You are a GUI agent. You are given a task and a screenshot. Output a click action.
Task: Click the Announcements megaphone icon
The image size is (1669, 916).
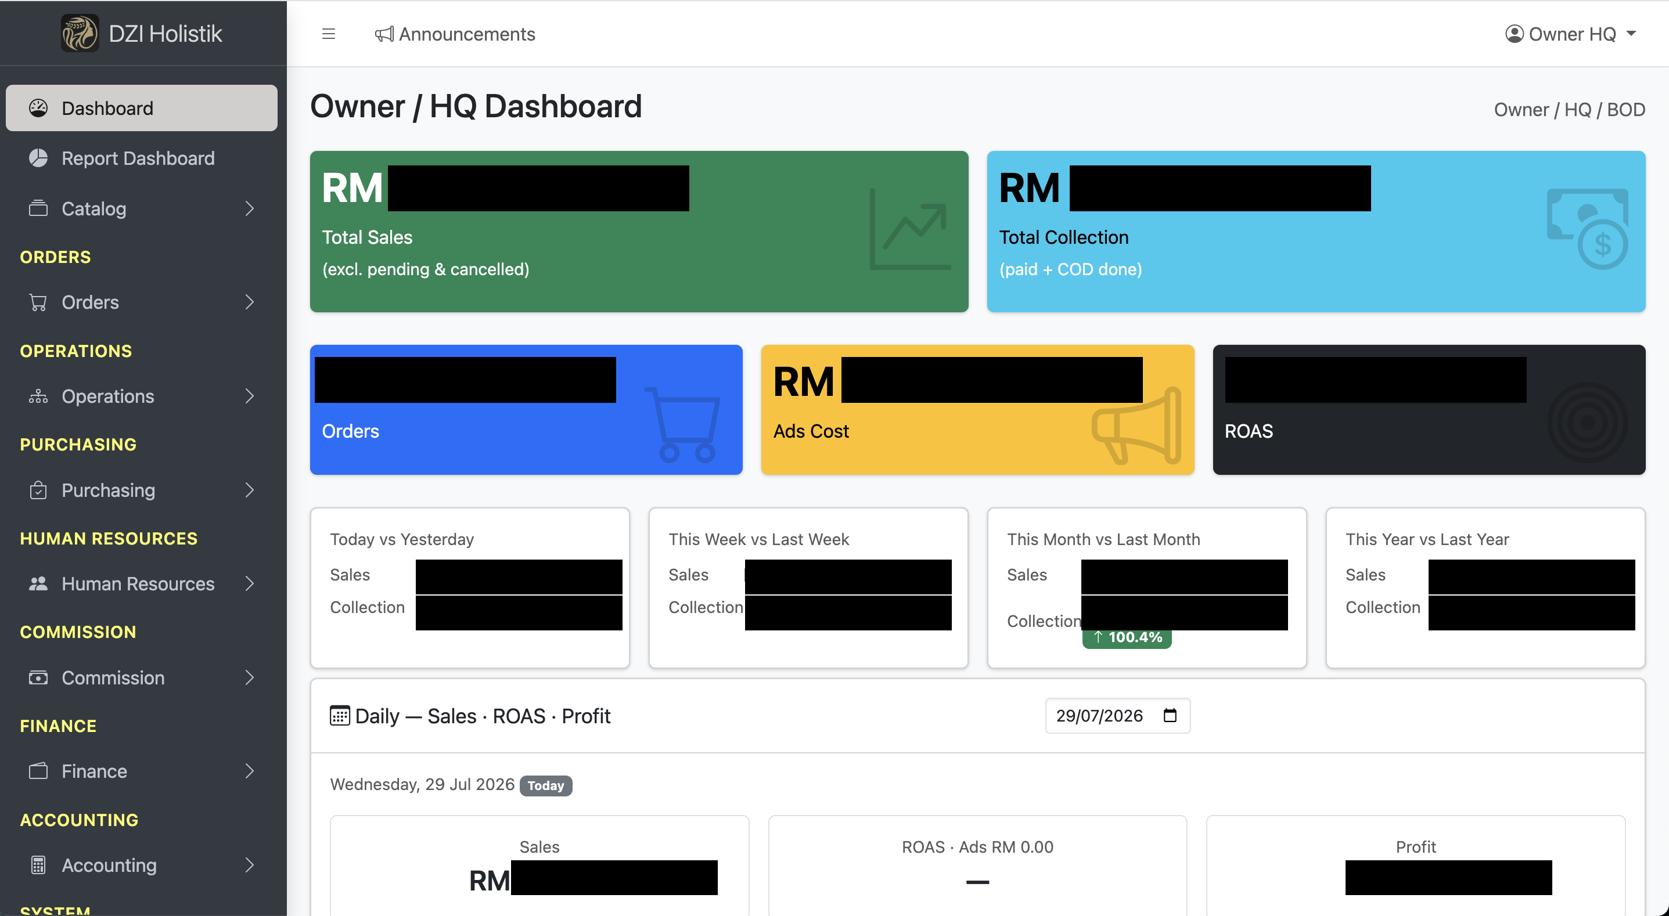[x=384, y=34]
